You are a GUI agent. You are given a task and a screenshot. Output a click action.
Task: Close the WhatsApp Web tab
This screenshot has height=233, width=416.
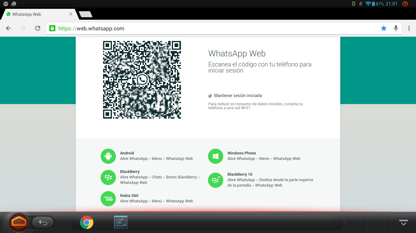pyautogui.click(x=71, y=14)
